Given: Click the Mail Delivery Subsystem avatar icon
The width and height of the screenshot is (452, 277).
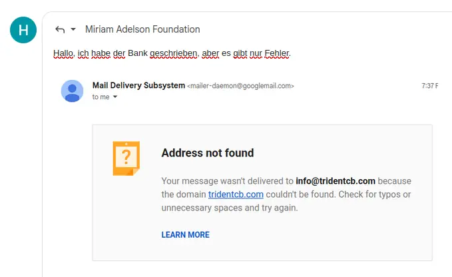Looking at the screenshot, I should click(72, 91).
